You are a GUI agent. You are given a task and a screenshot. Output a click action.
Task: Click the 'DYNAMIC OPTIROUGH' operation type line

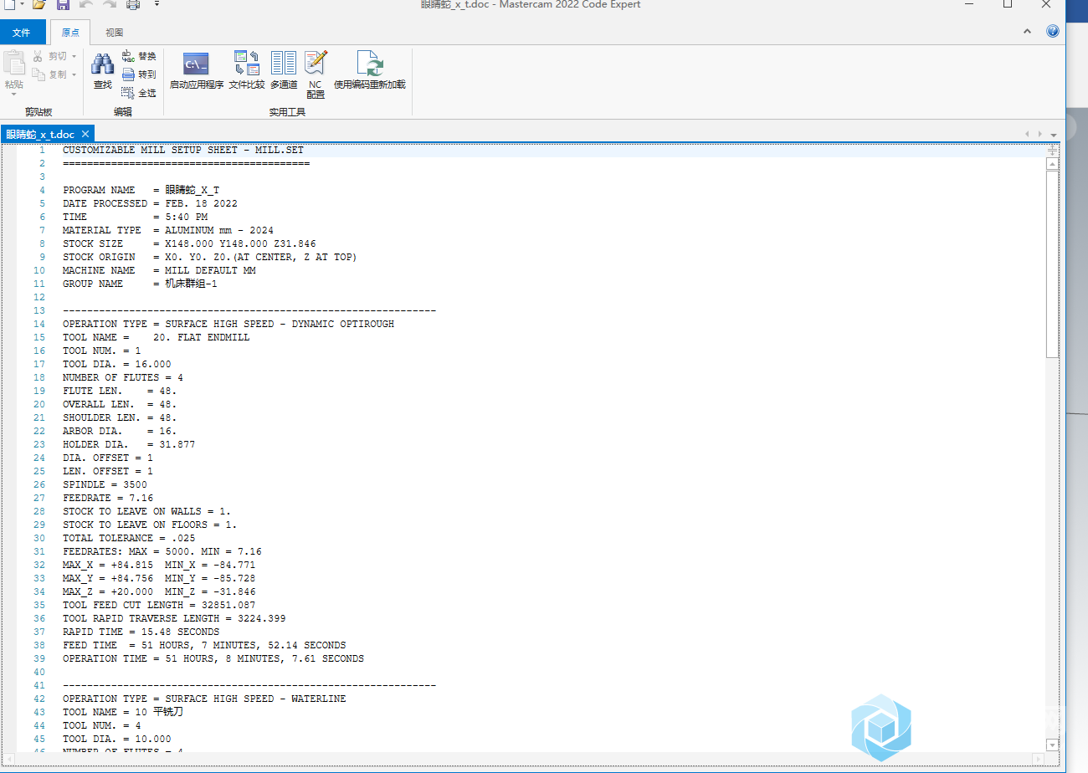228,324
